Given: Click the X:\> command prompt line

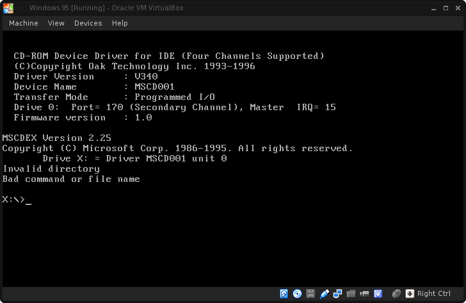Looking at the screenshot, I should 17,199.
